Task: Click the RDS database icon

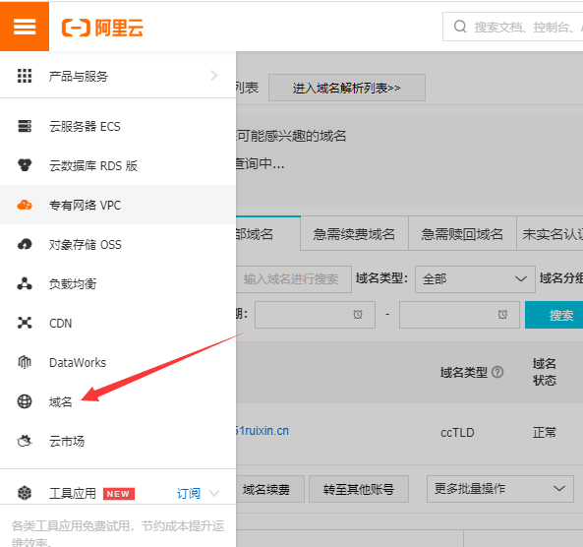Action: pos(25,165)
